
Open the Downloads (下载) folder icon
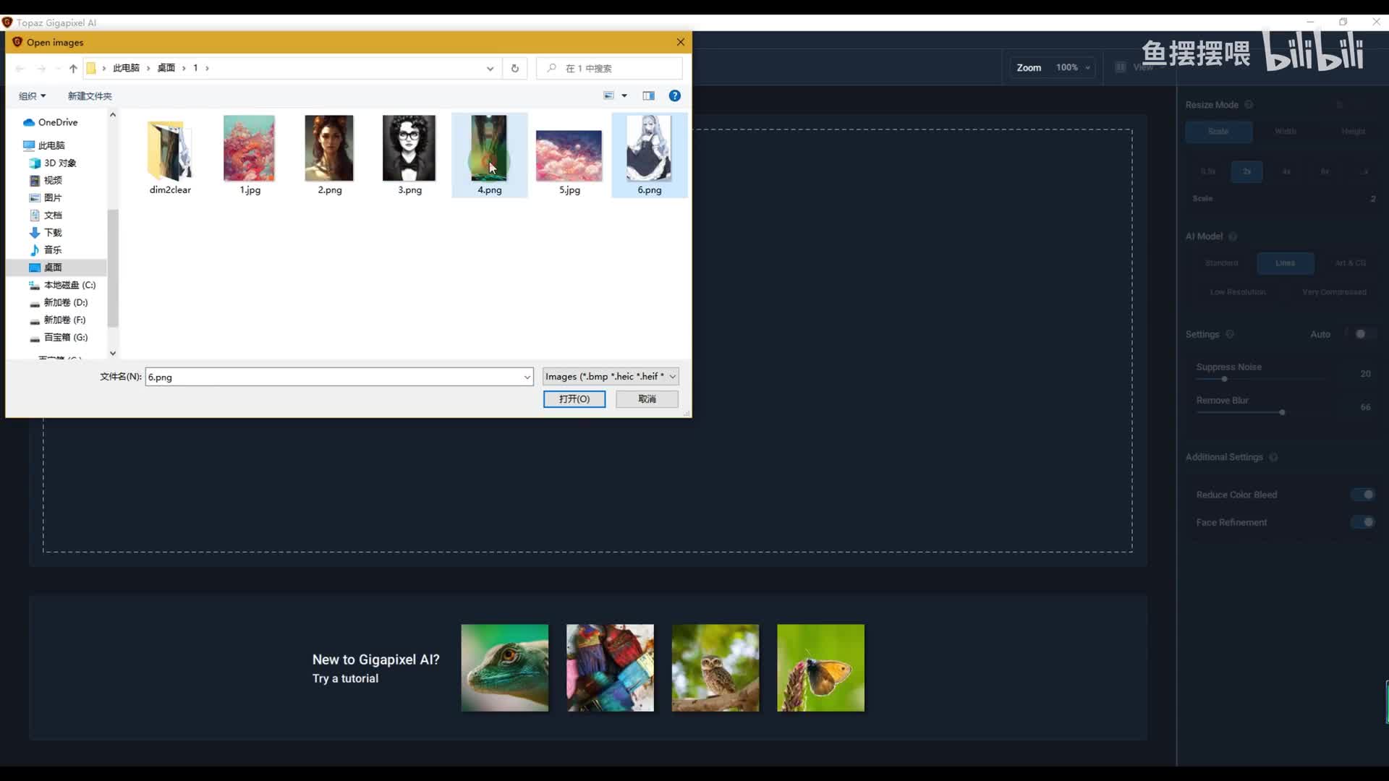click(35, 232)
